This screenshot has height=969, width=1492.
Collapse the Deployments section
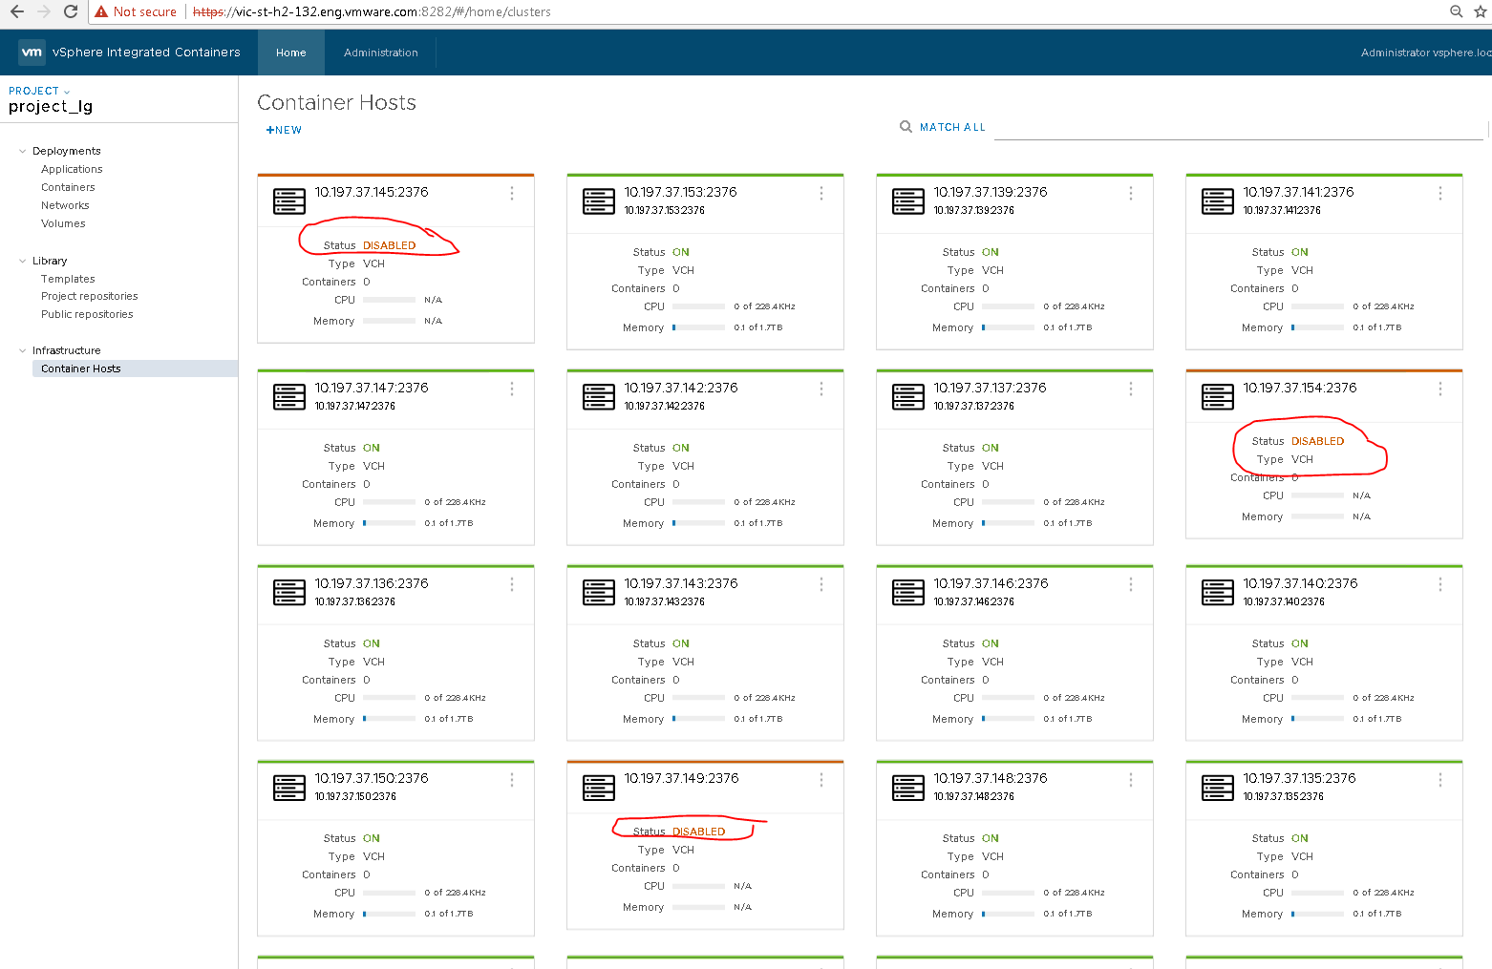23,151
